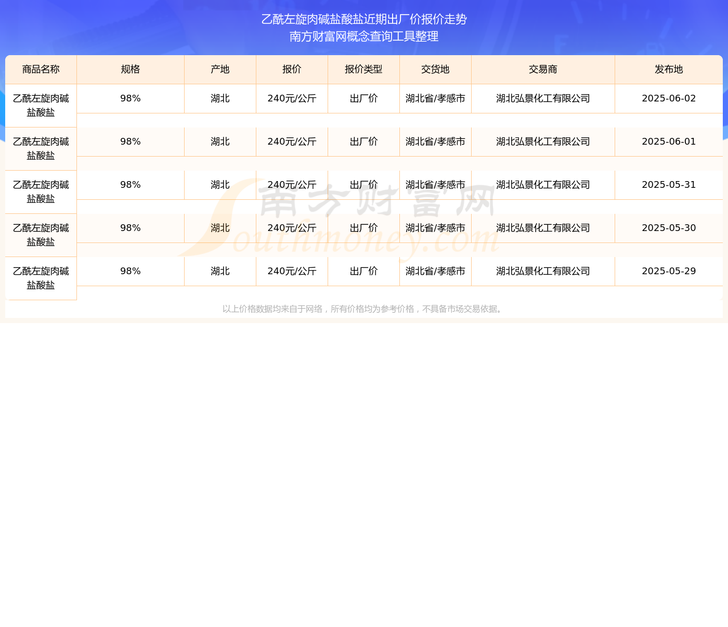
Task: Select the date cell 2025-05-29
Action: coord(669,271)
